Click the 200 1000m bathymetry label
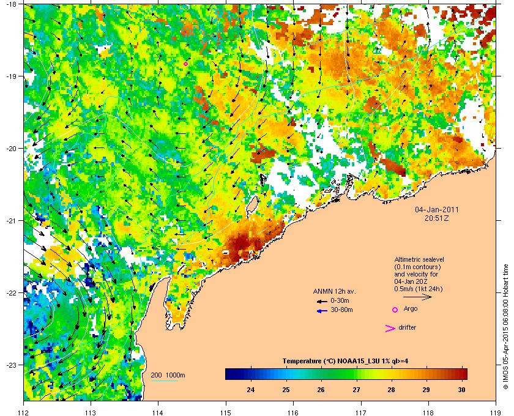The image size is (514, 416). 168,375
